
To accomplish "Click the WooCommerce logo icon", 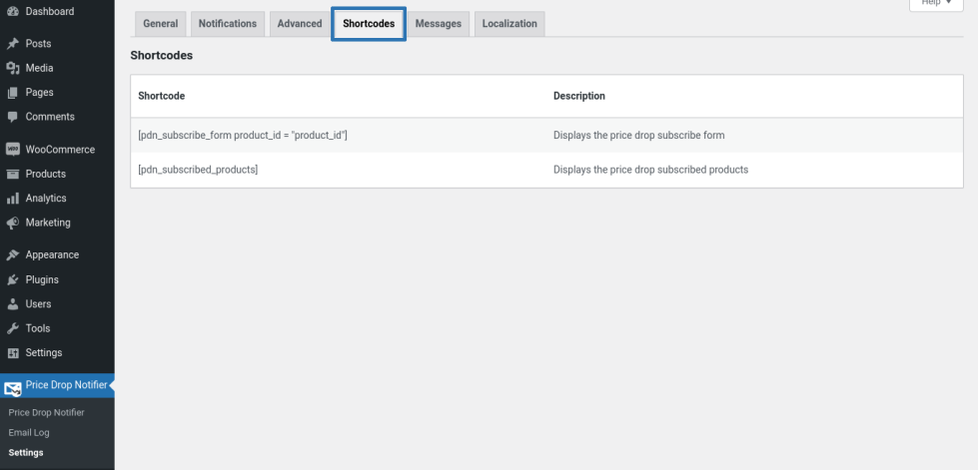I will (x=13, y=150).
